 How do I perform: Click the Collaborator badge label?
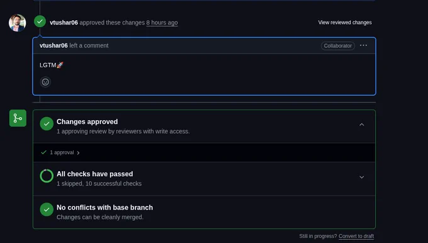[x=338, y=46]
